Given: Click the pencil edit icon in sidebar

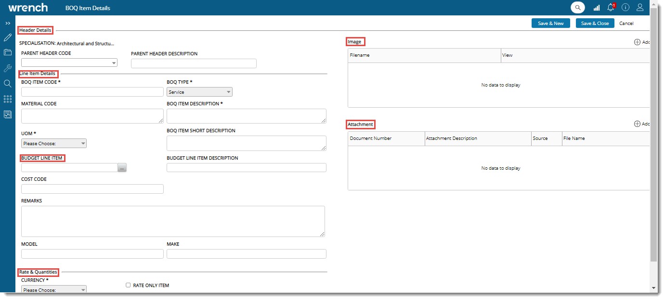Looking at the screenshot, I should click(x=8, y=37).
